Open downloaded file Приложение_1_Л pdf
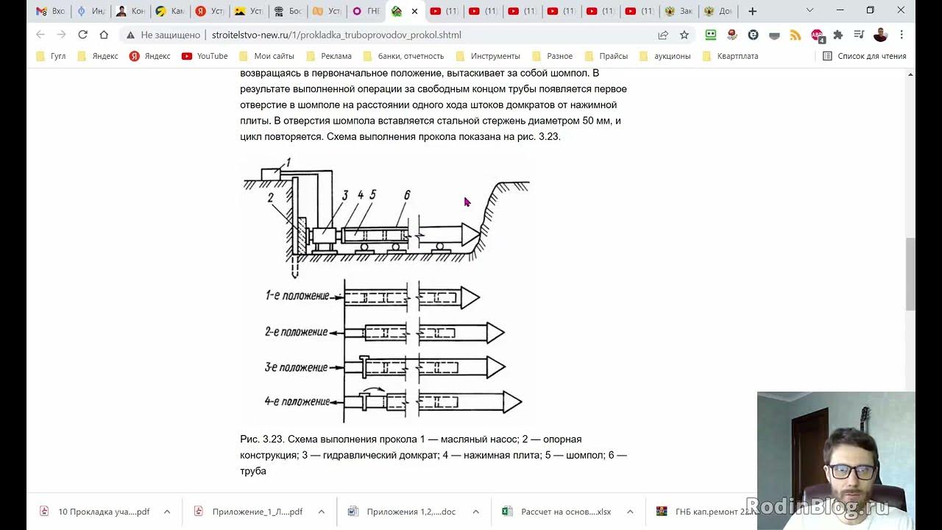 click(249, 512)
